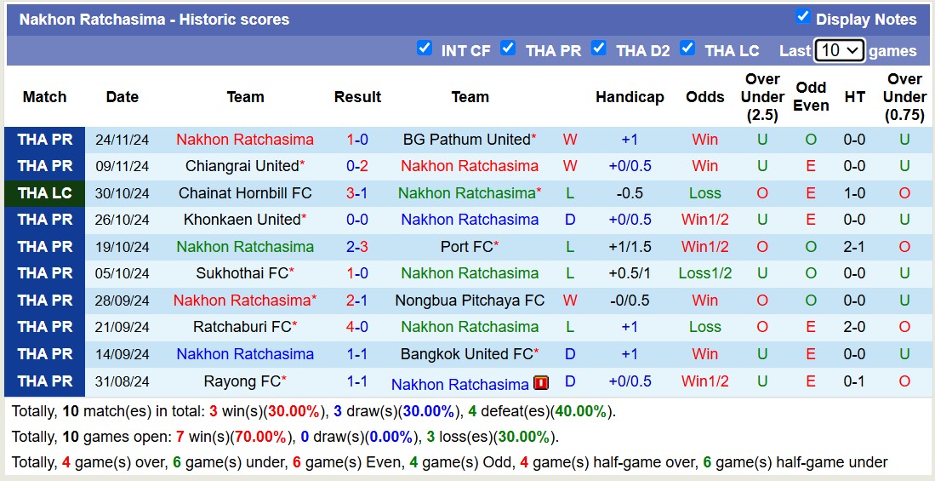Click the red card icon beside Nakhon Ratchasima
This screenshot has height=481, width=935.
coord(541,383)
